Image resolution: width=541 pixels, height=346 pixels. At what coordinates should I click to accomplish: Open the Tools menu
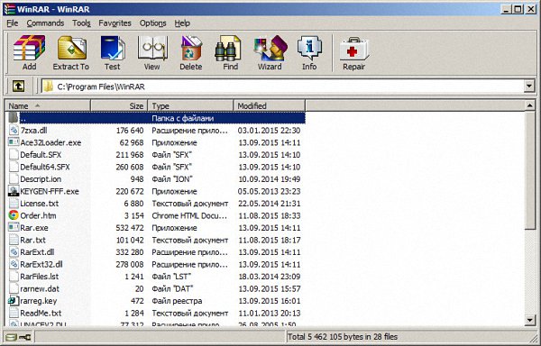click(81, 23)
